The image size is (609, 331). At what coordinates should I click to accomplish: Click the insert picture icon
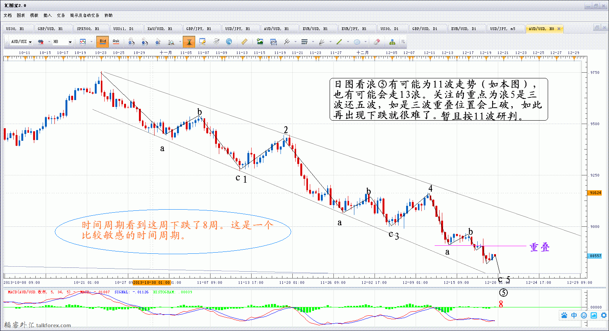click(x=260, y=41)
